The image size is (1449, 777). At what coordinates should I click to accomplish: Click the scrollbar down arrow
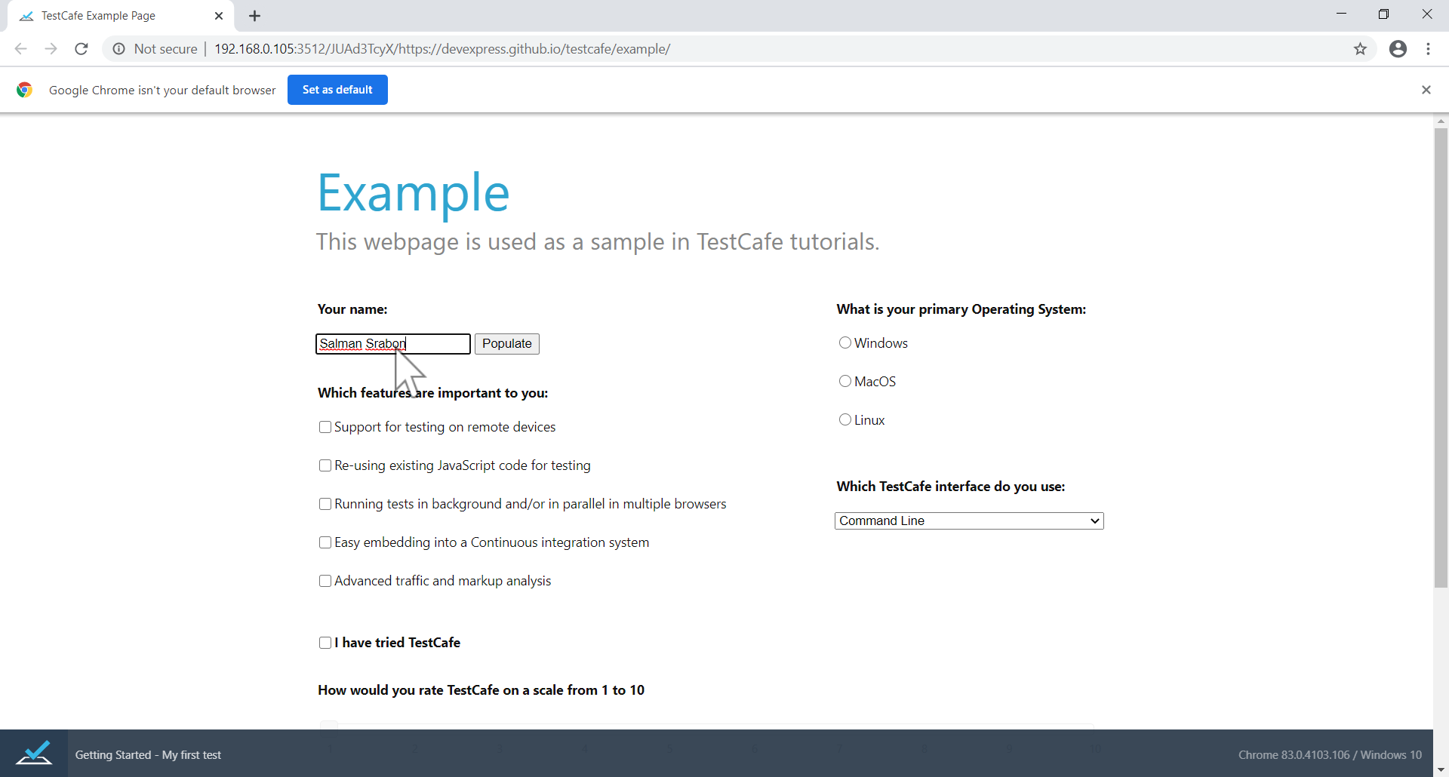tap(1441, 769)
